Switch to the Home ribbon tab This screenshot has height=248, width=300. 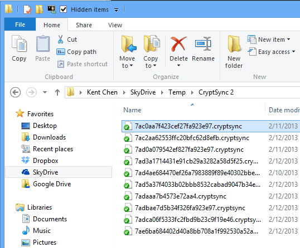tap(52, 25)
